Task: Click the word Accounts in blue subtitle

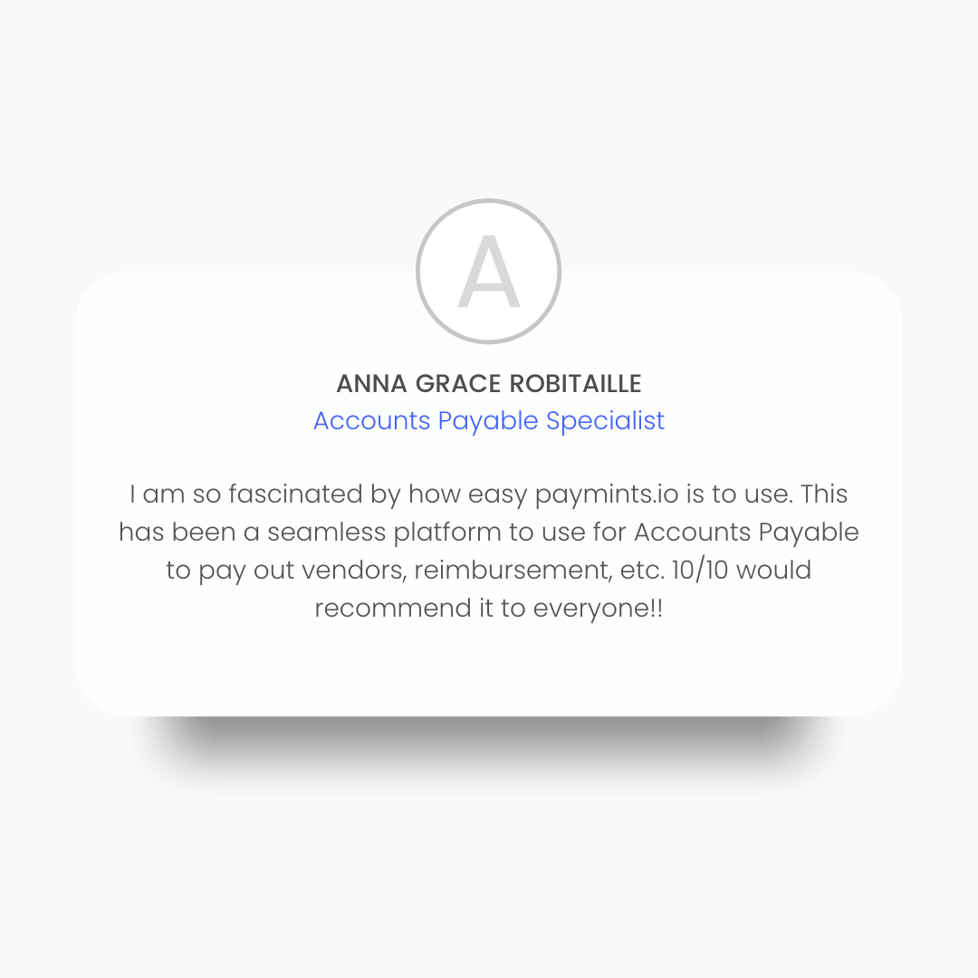Action: (x=372, y=421)
